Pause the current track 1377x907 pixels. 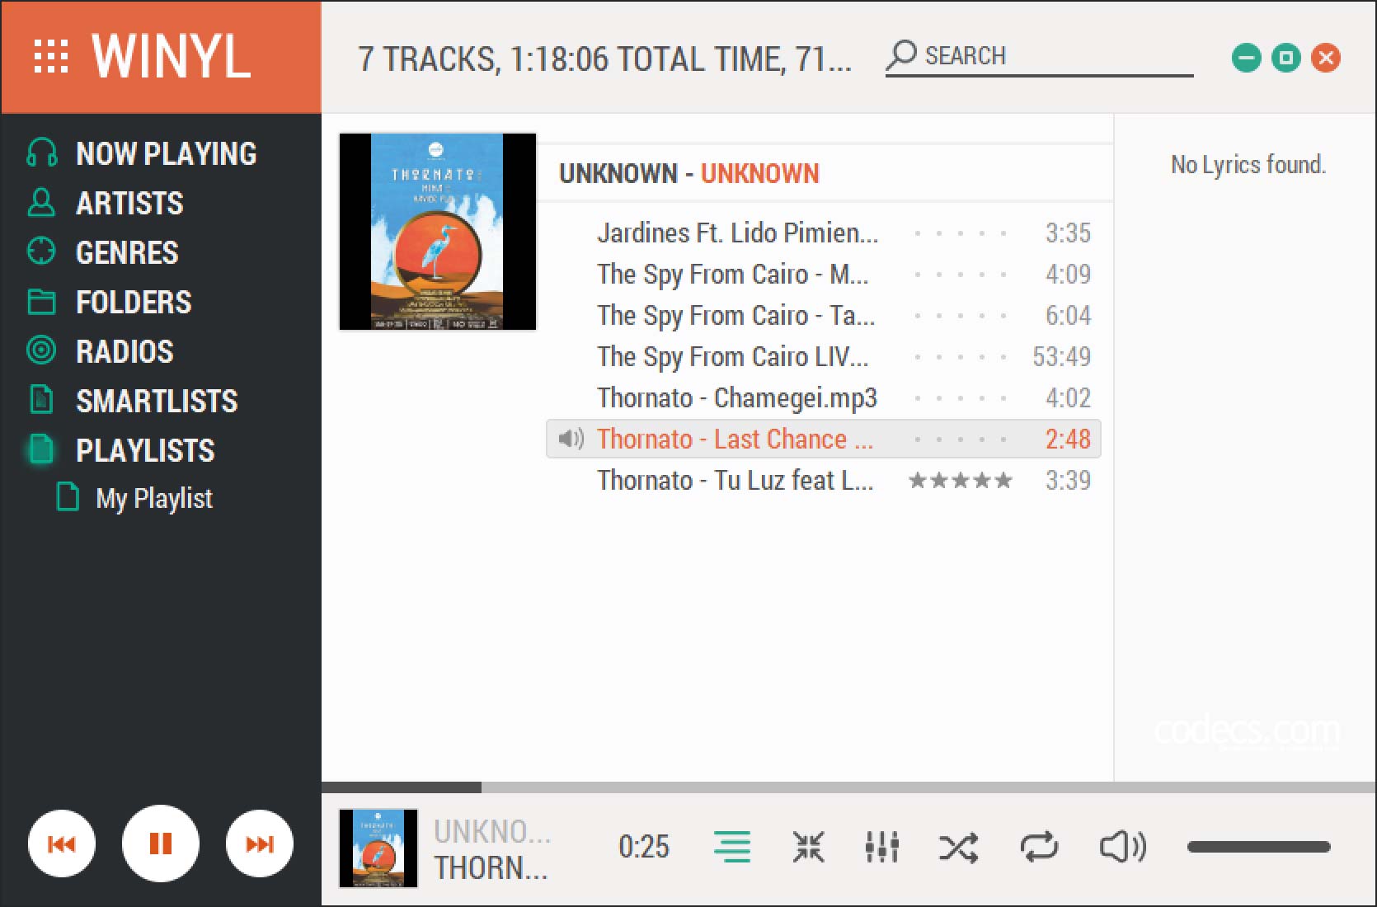pyautogui.click(x=161, y=844)
